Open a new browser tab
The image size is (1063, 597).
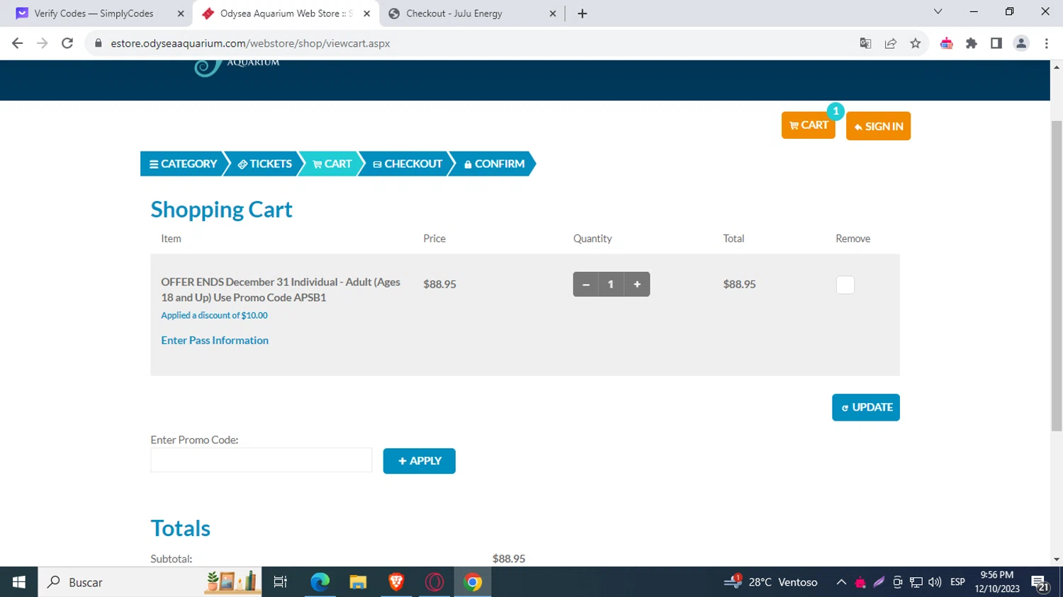click(x=583, y=13)
